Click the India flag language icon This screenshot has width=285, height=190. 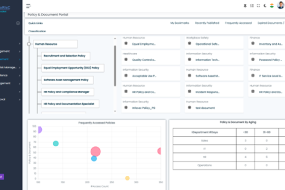click(271, 6)
